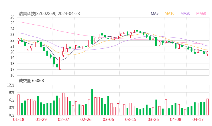Click the 04-17 date label
This screenshot has height=126, width=212.
198,119
